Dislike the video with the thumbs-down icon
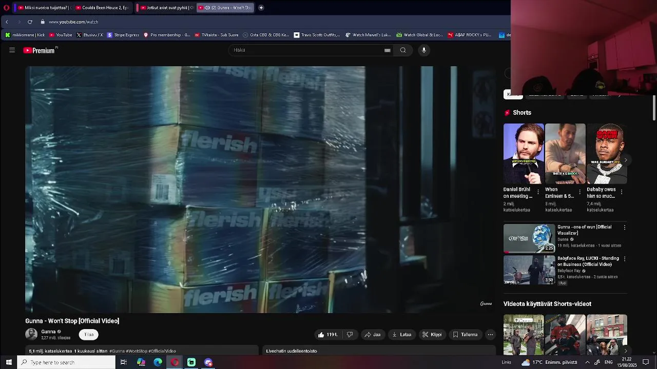 coord(350,335)
